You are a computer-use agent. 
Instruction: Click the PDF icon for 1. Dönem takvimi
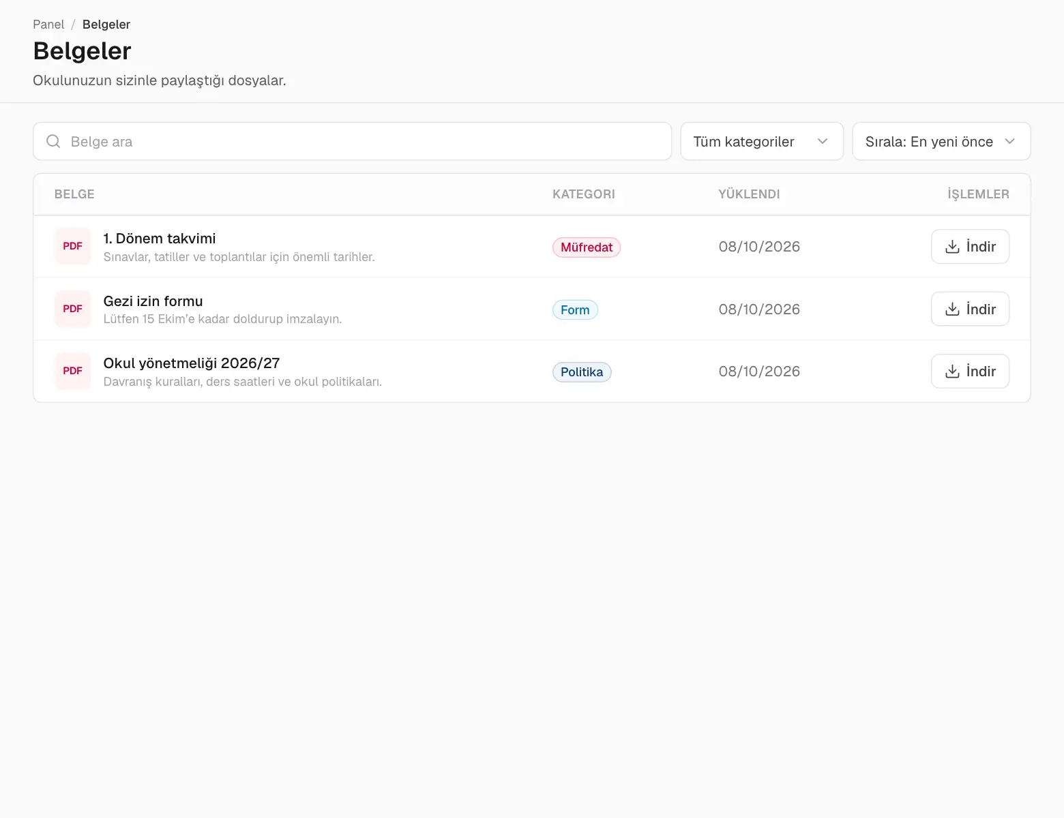(72, 246)
